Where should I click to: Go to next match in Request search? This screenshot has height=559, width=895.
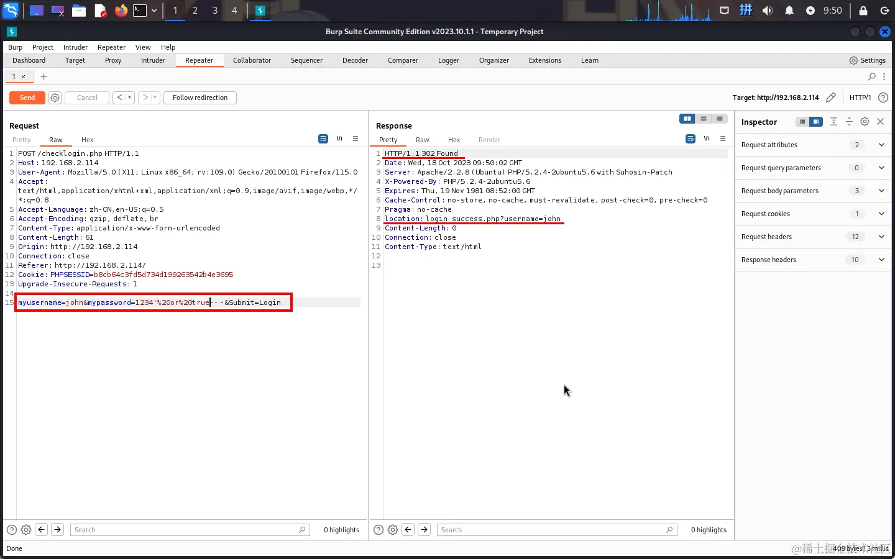[57, 530]
